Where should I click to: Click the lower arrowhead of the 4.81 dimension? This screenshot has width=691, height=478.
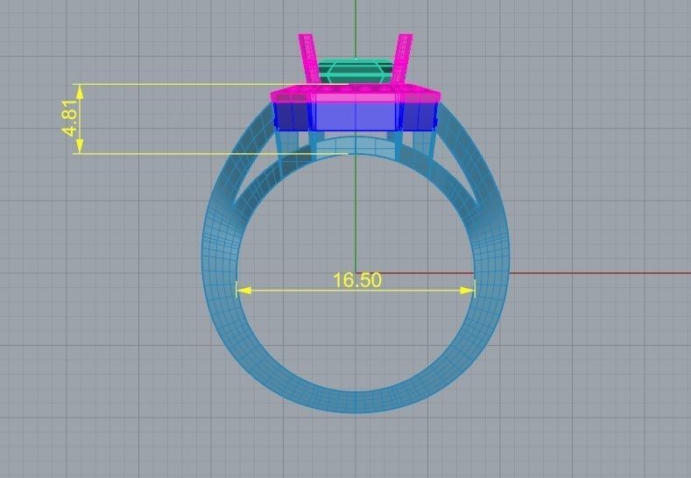point(80,146)
